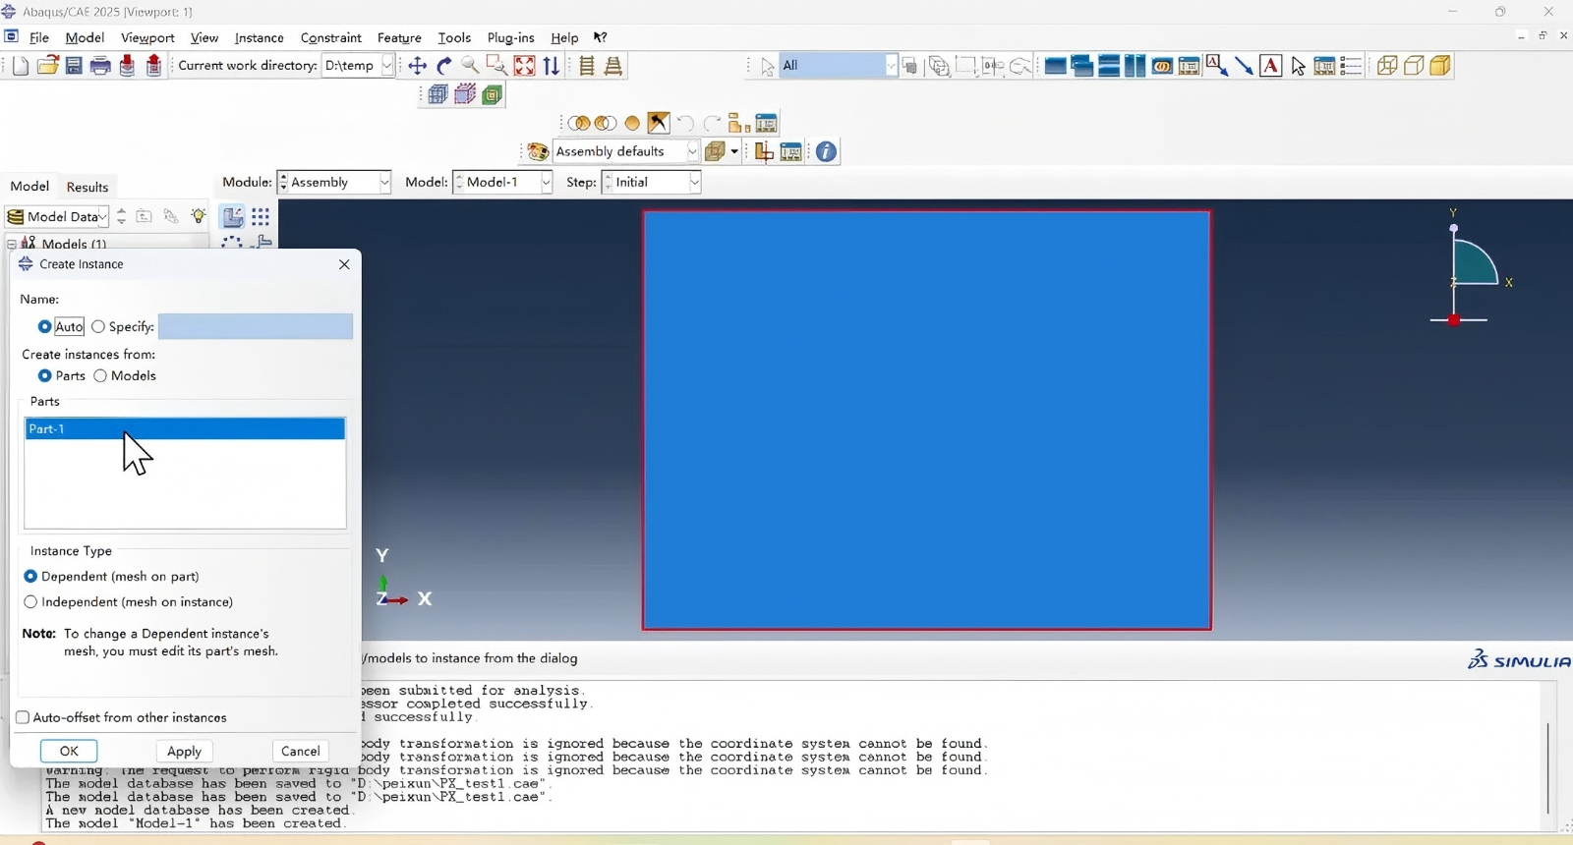
Task: Select Part-1 in the Parts list
Action: click(185, 429)
